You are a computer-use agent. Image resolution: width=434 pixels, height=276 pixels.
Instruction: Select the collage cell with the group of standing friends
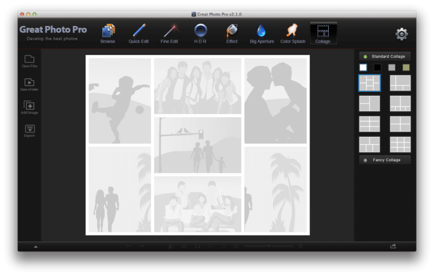pos(198,86)
